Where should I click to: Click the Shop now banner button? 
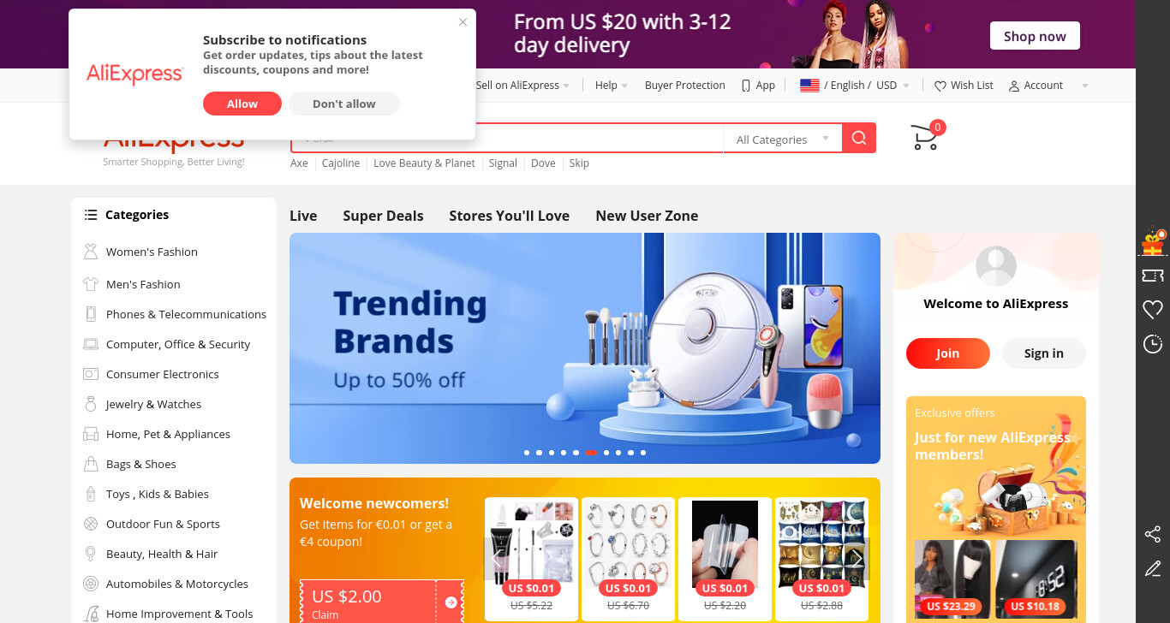(x=1035, y=36)
